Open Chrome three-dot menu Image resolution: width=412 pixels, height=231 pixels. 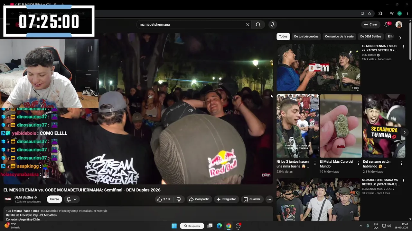pyautogui.click(x=407, y=13)
